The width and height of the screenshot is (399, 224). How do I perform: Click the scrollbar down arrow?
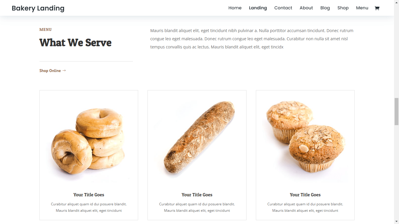[396, 221]
